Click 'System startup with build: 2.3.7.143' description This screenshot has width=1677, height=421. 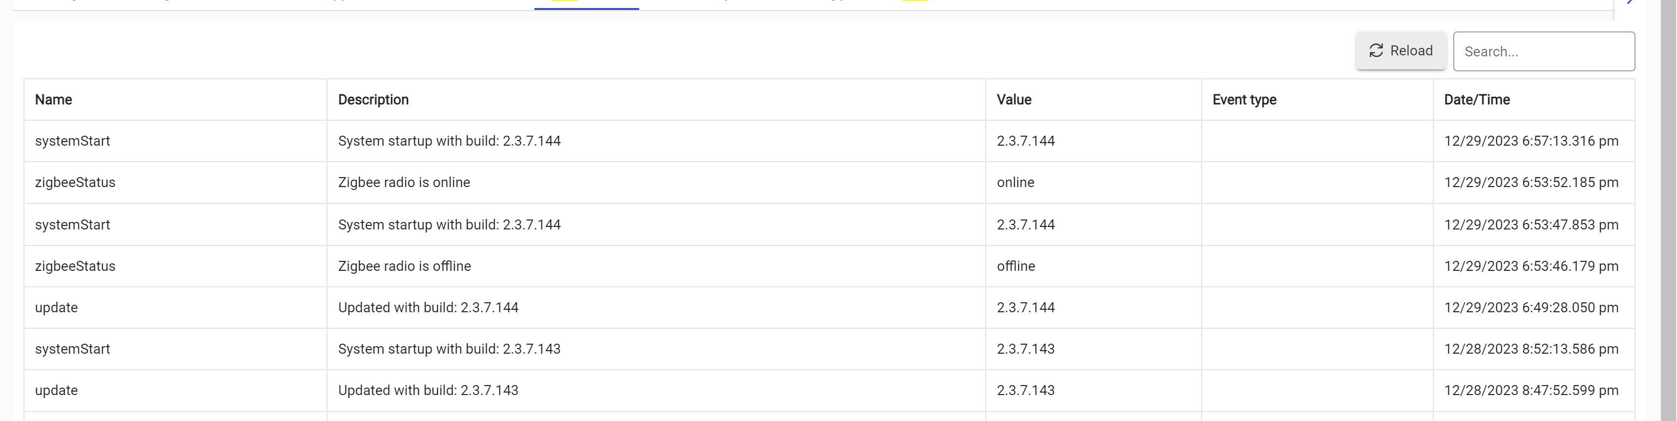(448, 349)
